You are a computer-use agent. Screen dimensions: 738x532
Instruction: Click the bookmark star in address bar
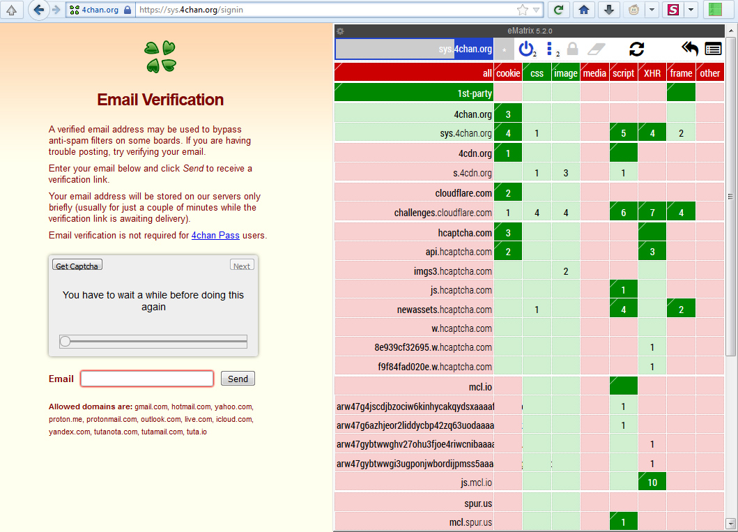click(523, 10)
